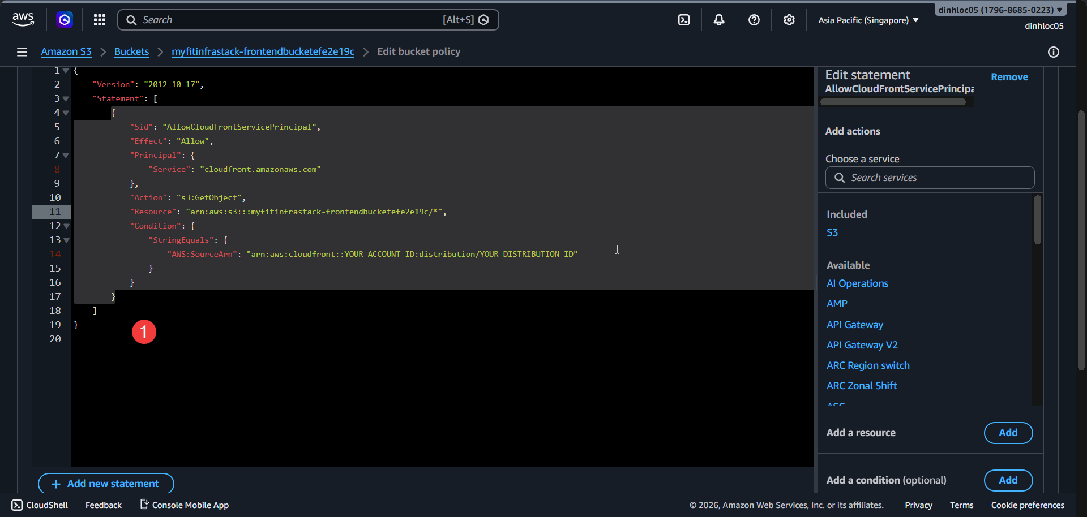Collapse the code fold at line 3
Image resolution: width=1087 pixels, height=517 pixels.
tap(66, 99)
